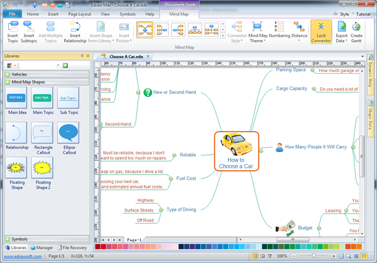Choose the Floating Shape 2 shape
The height and width of the screenshot is (263, 377).
tap(43, 169)
